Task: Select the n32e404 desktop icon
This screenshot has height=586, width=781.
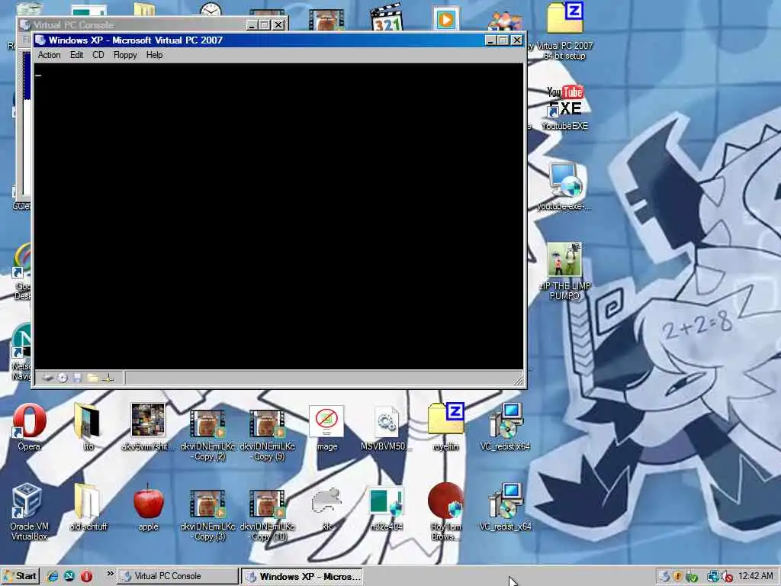Action: point(386,508)
